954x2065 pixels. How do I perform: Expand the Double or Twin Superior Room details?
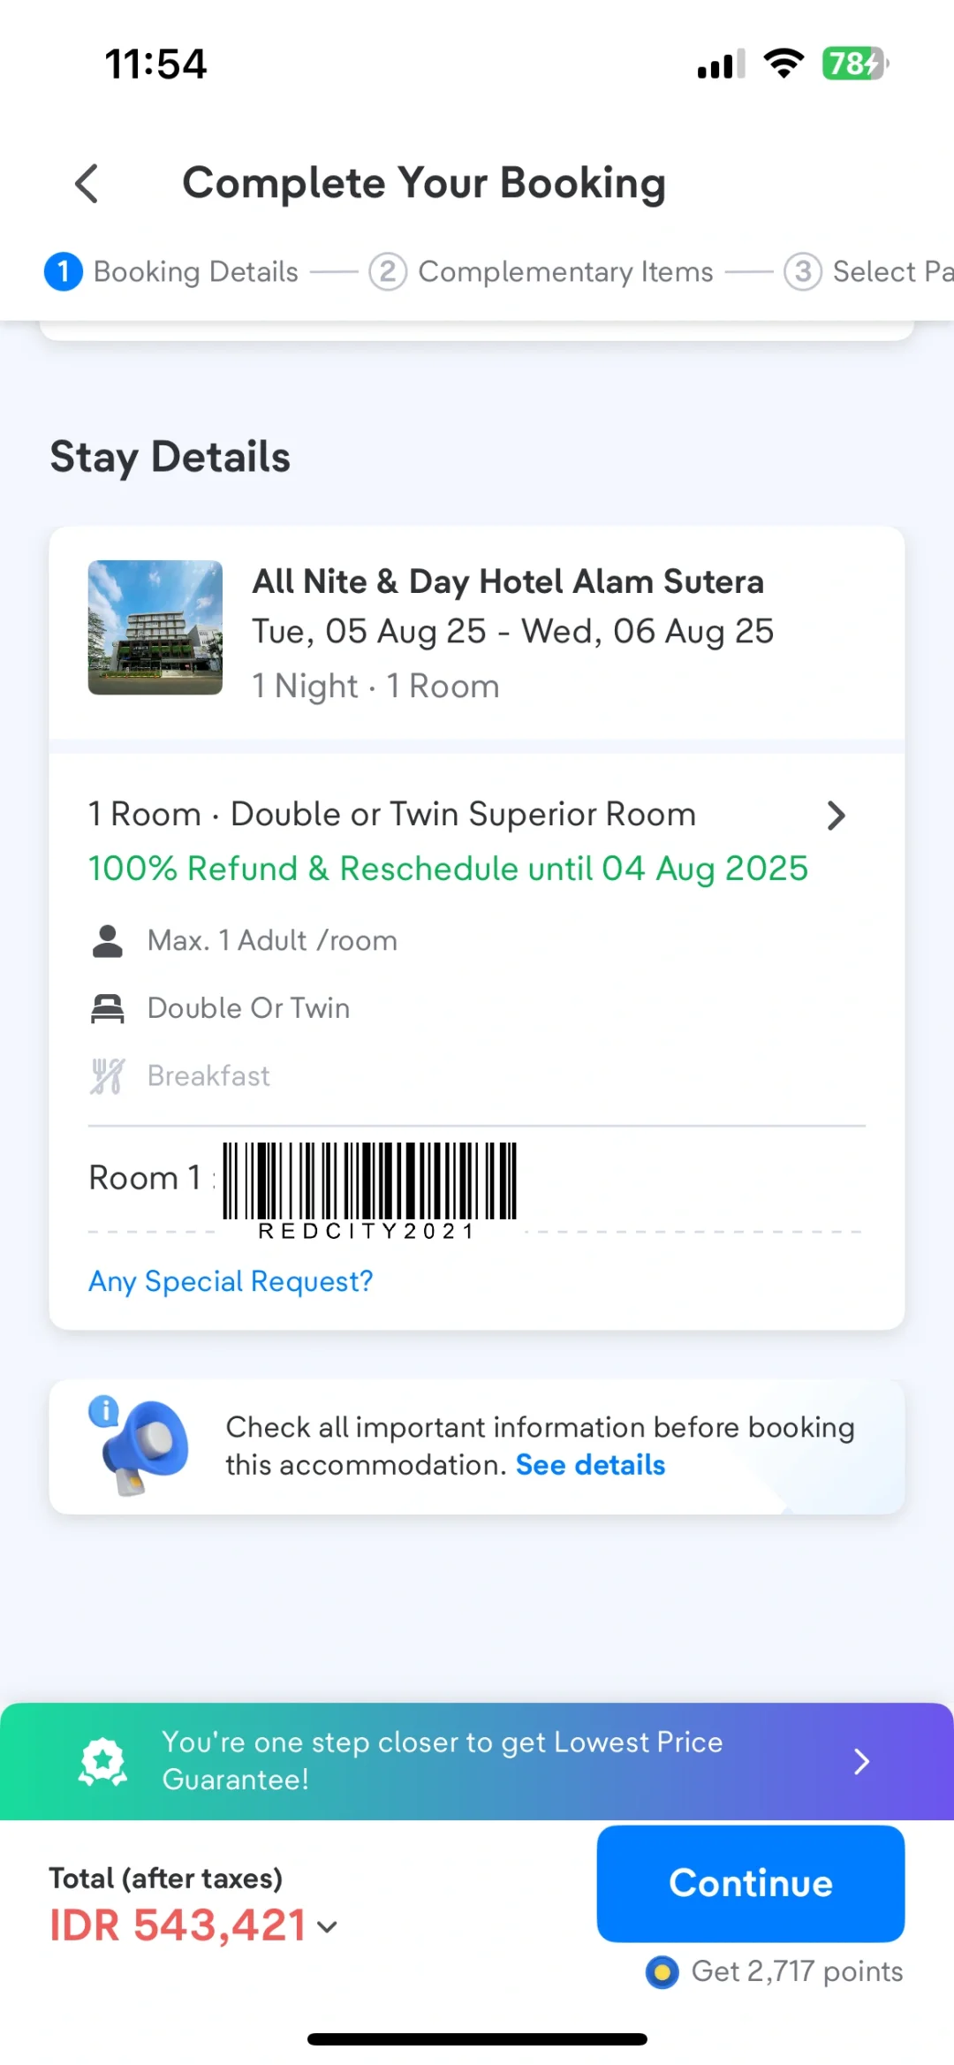click(836, 815)
